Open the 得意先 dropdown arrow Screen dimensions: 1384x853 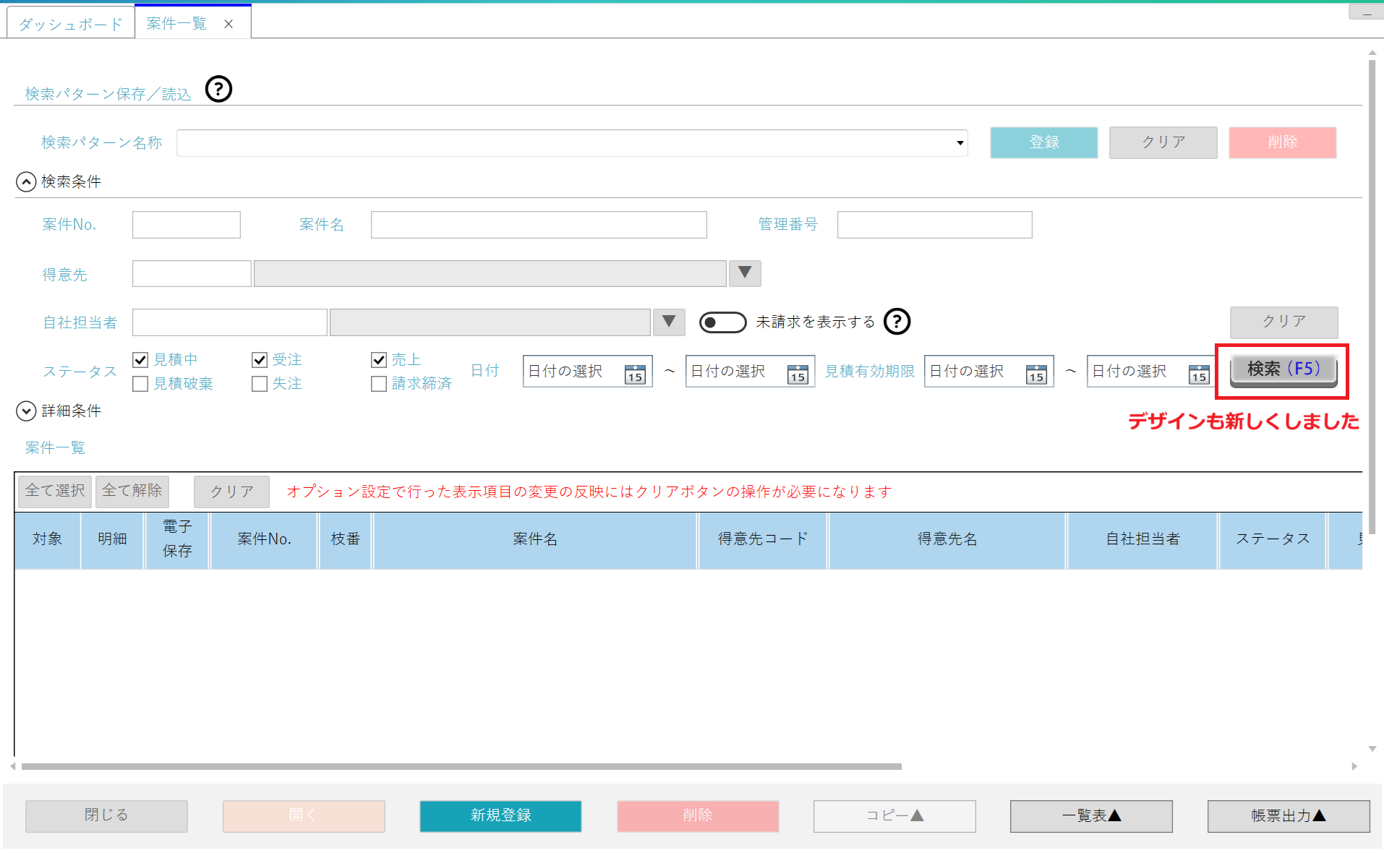point(745,273)
